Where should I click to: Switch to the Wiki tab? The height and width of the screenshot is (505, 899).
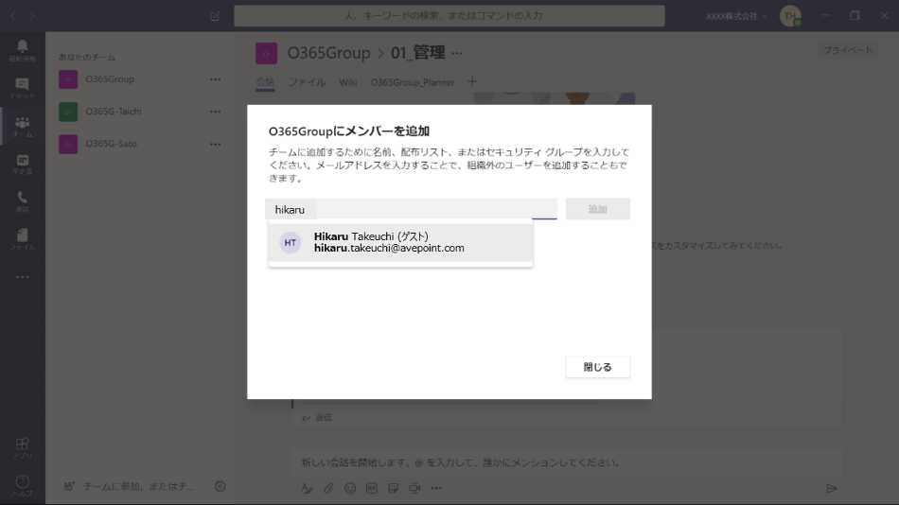click(x=348, y=82)
